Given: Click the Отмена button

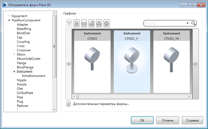Looking at the screenshot, I should pos(168,120).
